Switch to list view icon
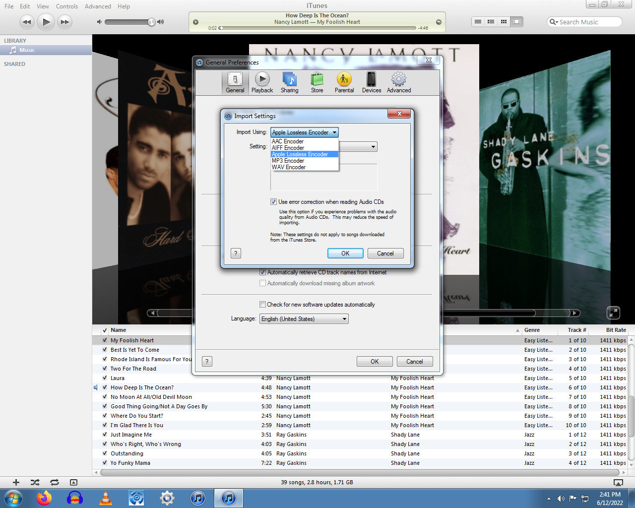 click(x=478, y=22)
